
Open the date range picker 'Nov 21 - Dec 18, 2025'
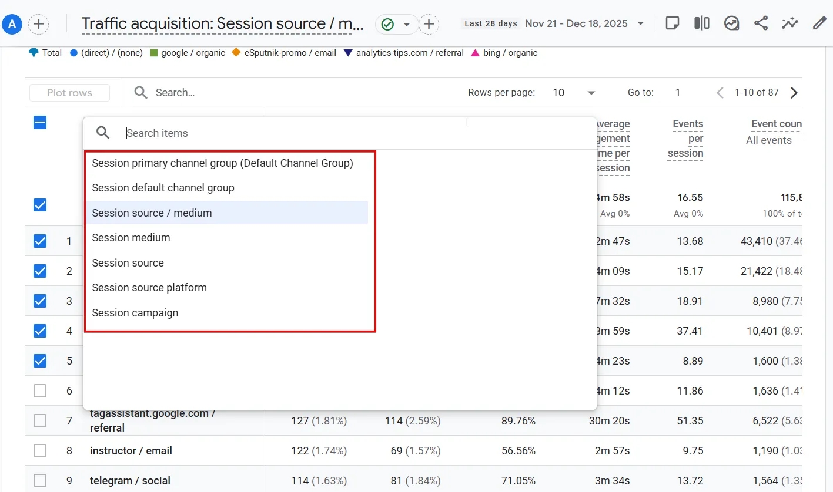[585, 23]
